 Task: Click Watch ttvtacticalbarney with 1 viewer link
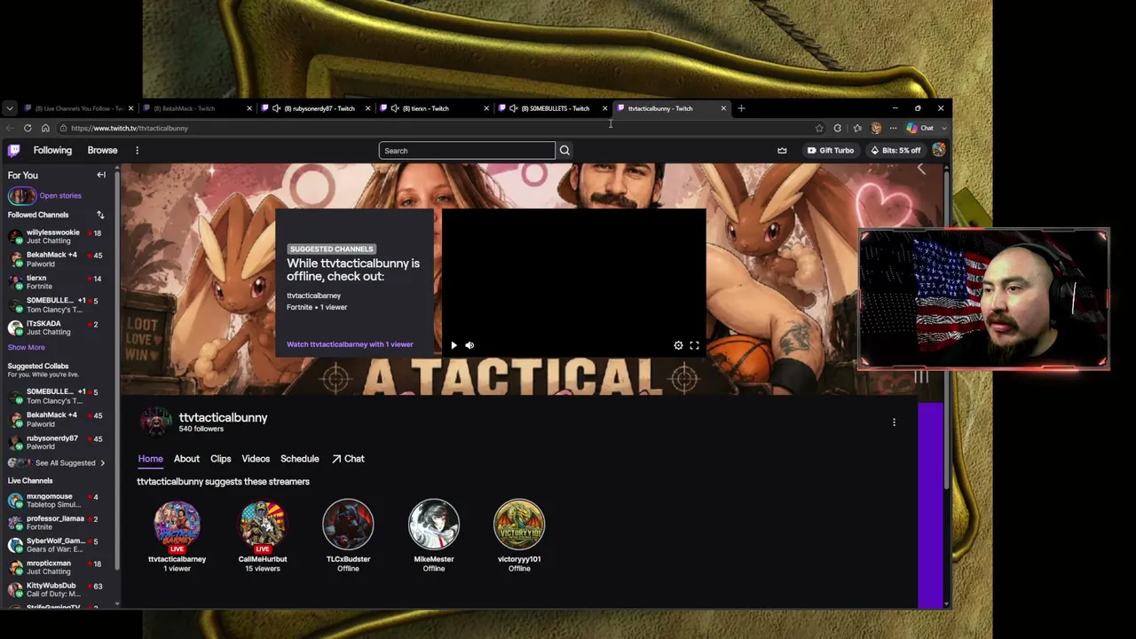[350, 344]
